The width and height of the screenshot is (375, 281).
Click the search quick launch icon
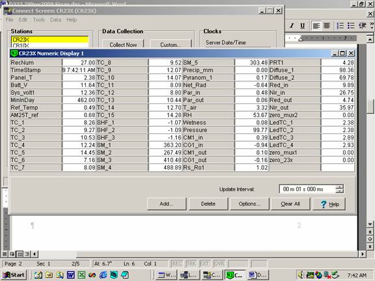pos(59,275)
